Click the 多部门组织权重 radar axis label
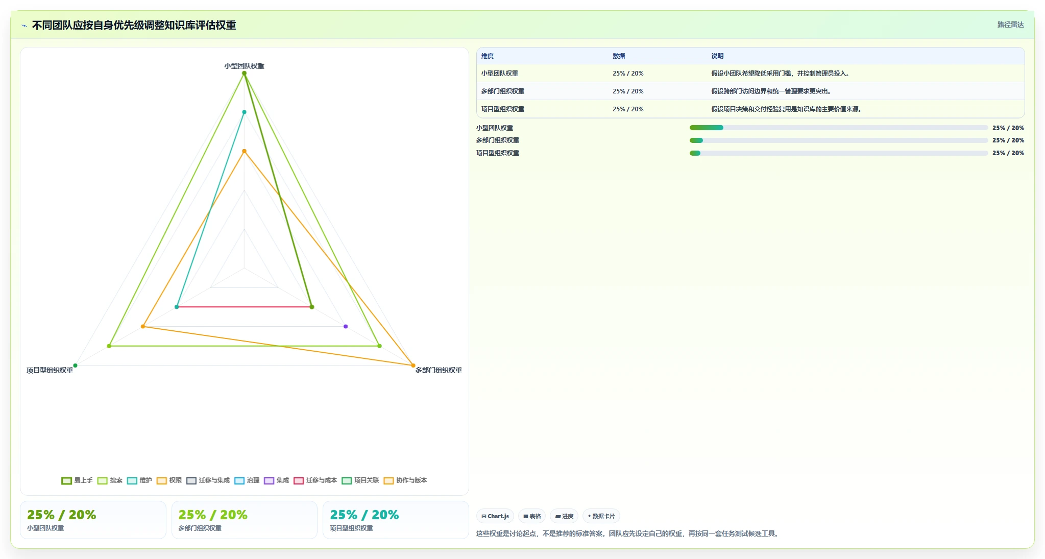This screenshot has width=1045, height=559. click(x=439, y=370)
